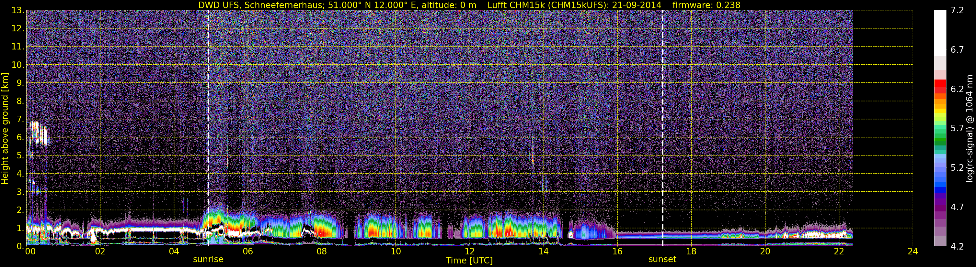This screenshot has width=976, height=267.
Task: Pick the dark blue band of the colorbar
Action: tap(940, 190)
